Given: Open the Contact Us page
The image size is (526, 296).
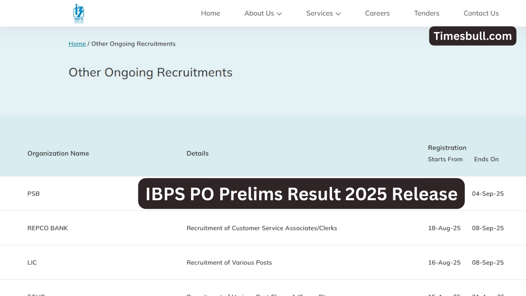Looking at the screenshot, I should tap(481, 13).
